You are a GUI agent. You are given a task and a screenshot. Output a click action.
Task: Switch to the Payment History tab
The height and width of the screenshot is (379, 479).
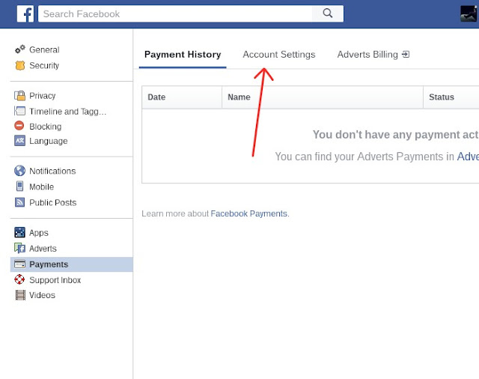click(183, 55)
